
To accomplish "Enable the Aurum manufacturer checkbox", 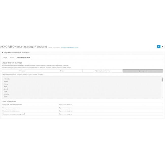I will pos(3,81).
